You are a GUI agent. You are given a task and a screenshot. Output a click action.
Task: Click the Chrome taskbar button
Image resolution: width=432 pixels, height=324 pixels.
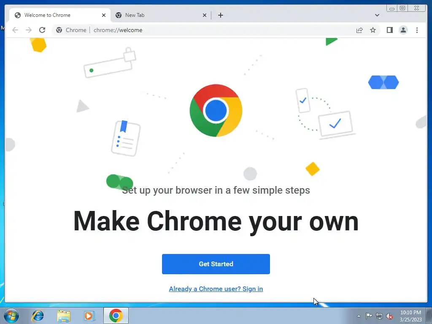[116, 316]
